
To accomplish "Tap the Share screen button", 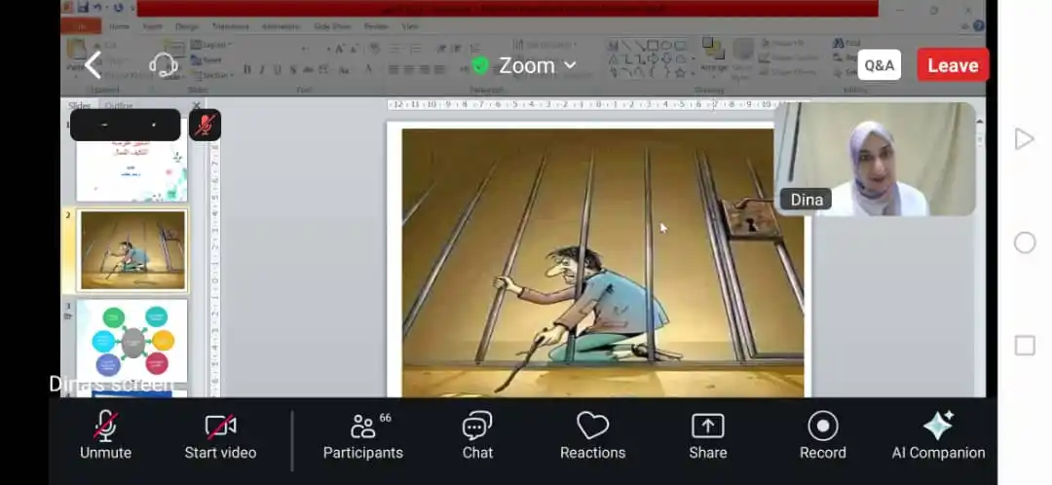I will coord(708,435).
